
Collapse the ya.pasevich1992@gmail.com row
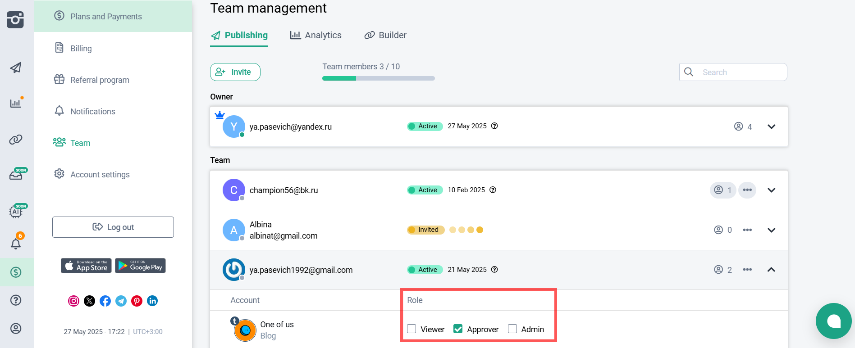[x=771, y=270]
